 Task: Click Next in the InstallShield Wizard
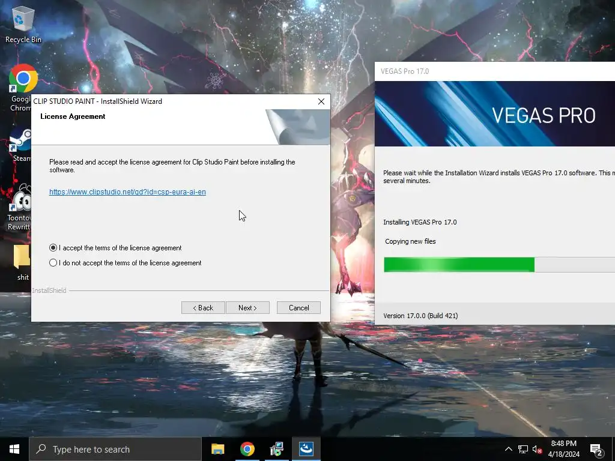pos(247,308)
